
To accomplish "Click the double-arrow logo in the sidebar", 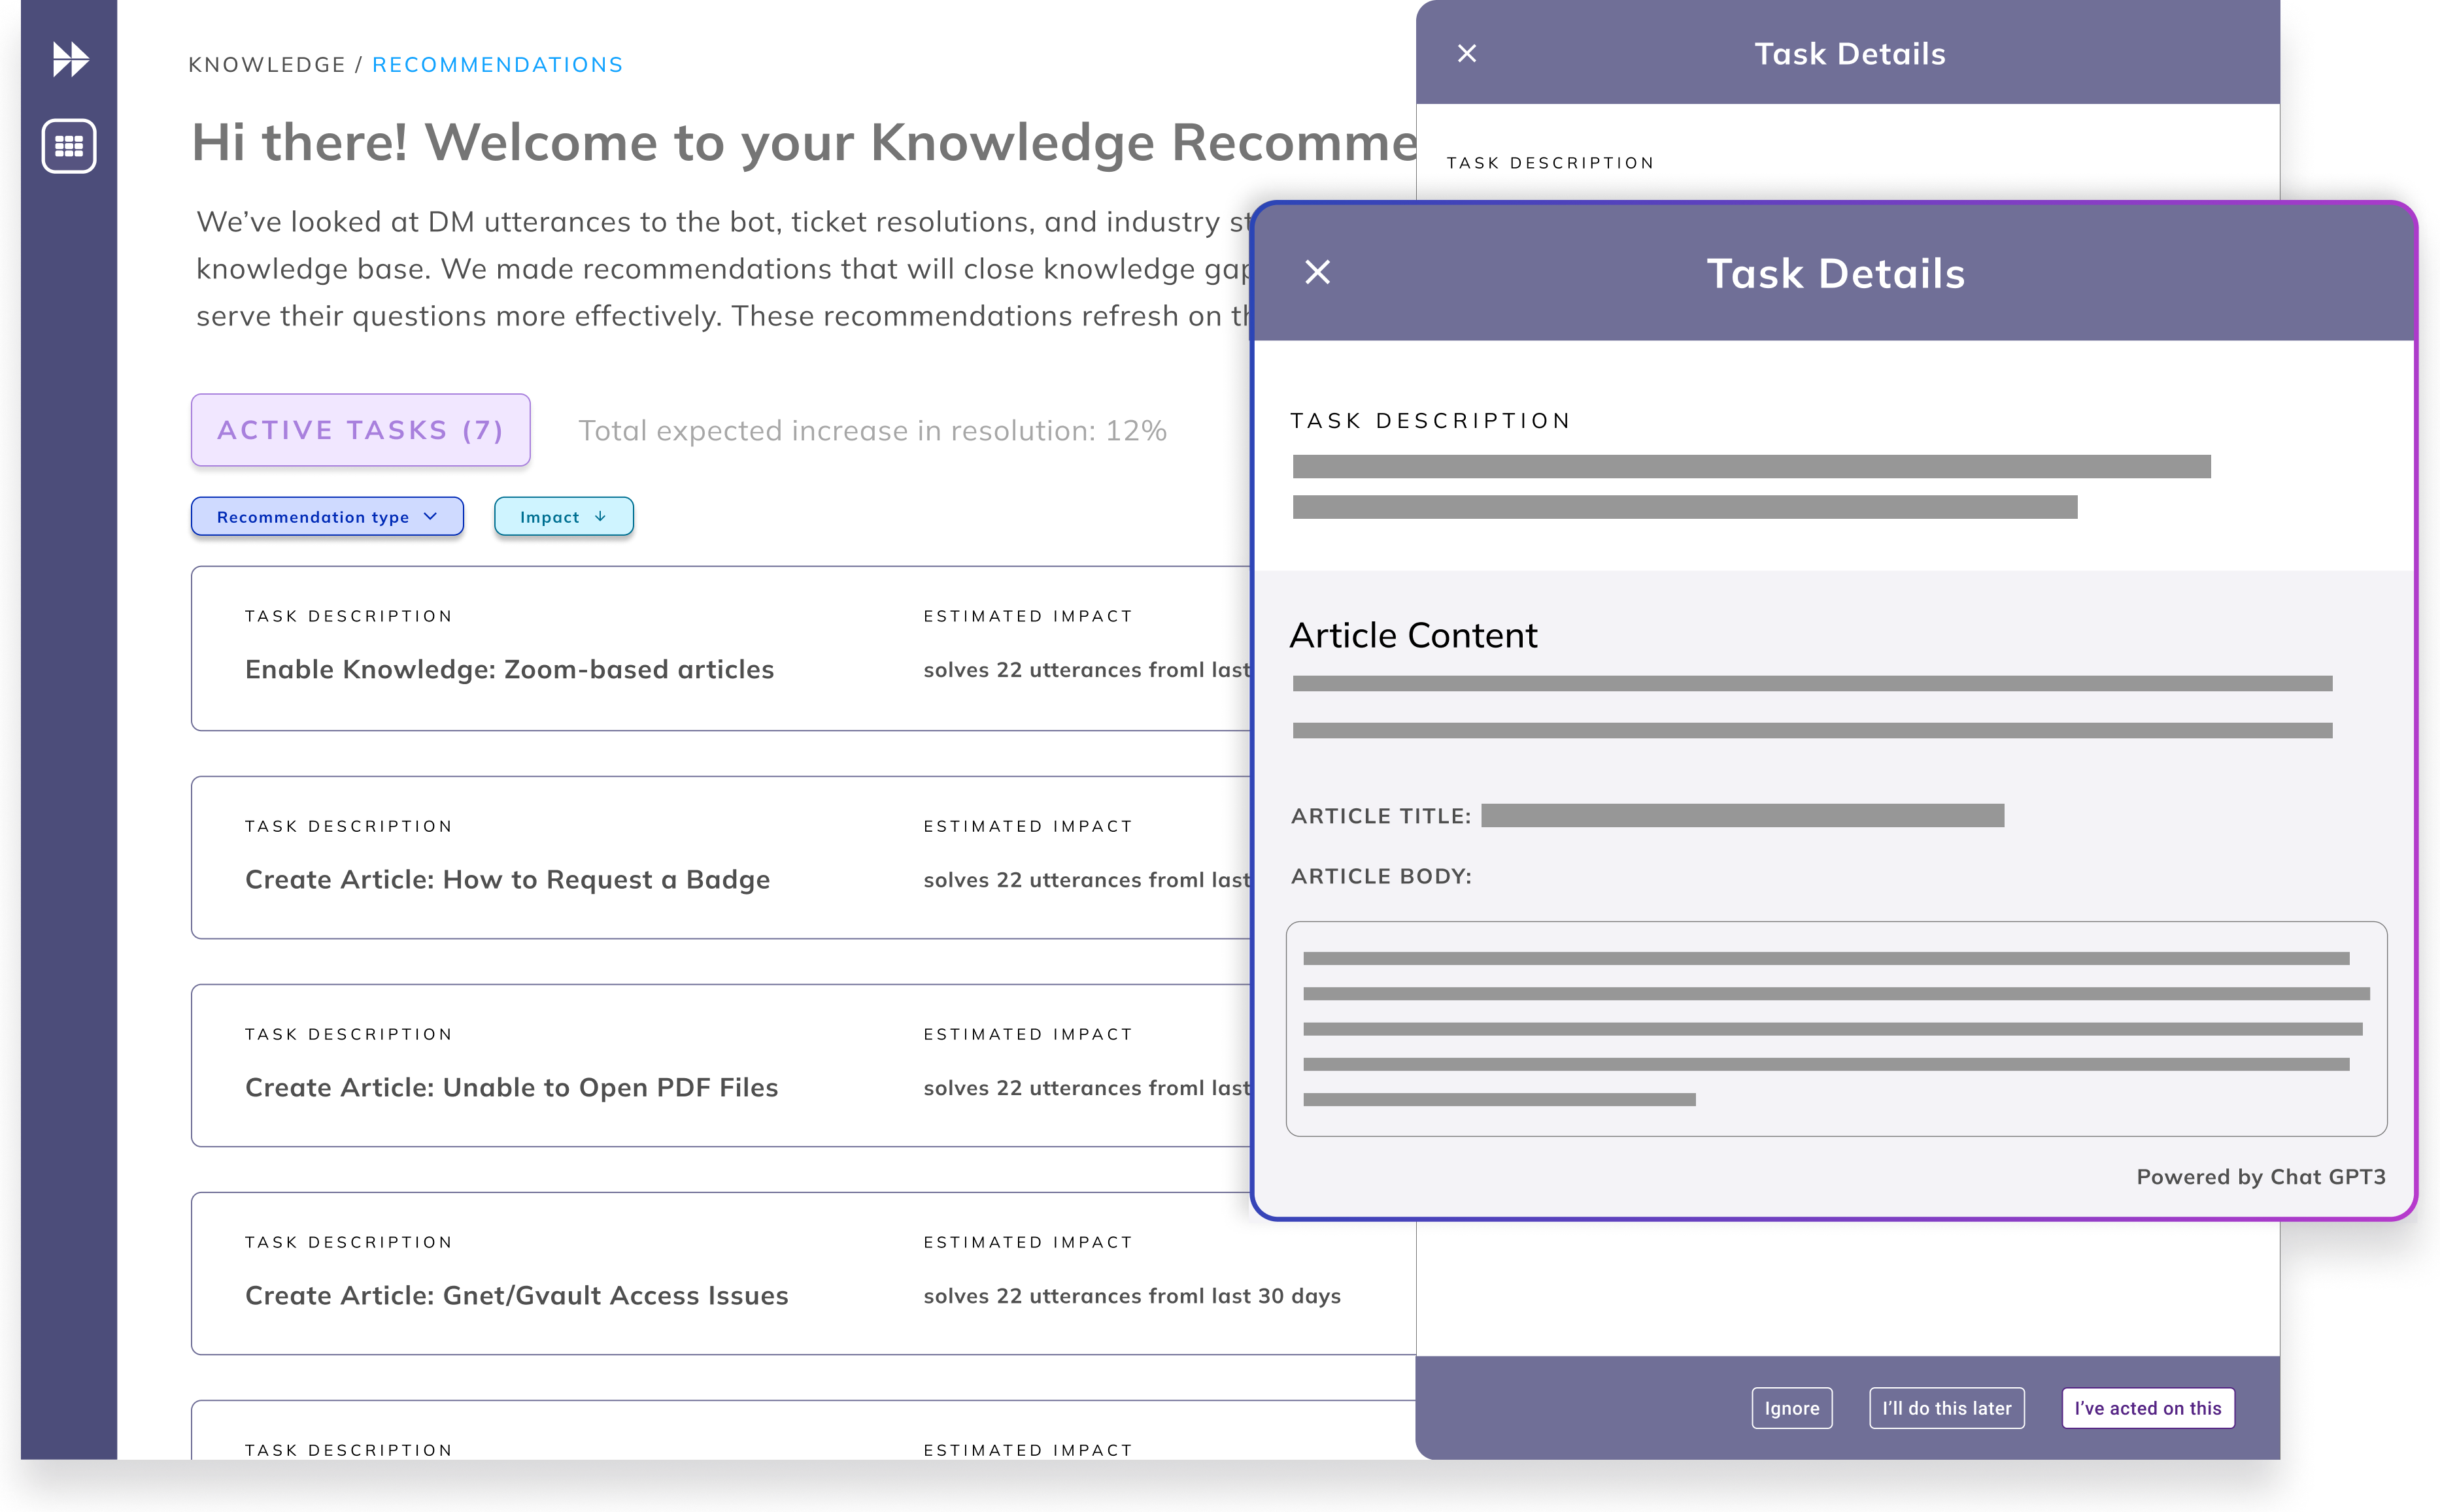I will [70, 59].
